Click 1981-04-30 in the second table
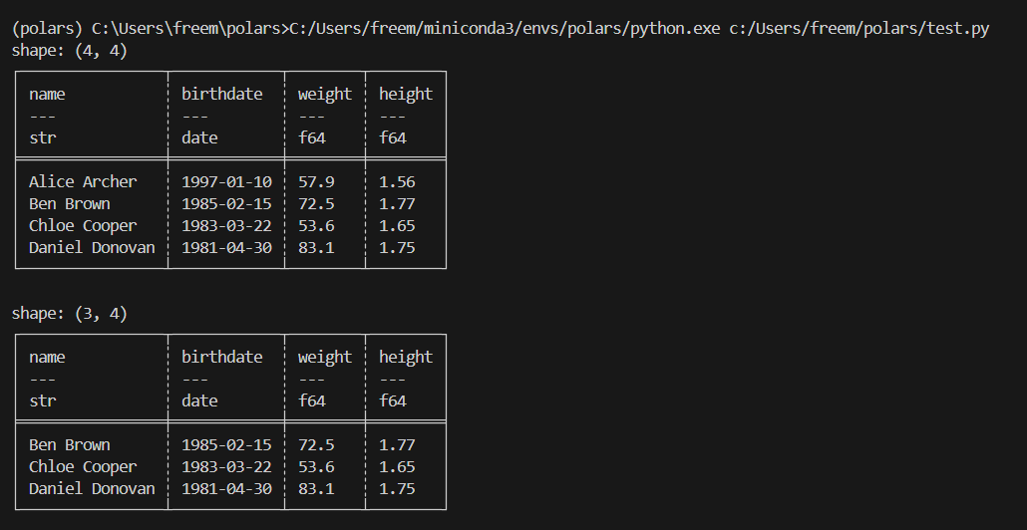The width and height of the screenshot is (1027, 530). [x=226, y=489]
